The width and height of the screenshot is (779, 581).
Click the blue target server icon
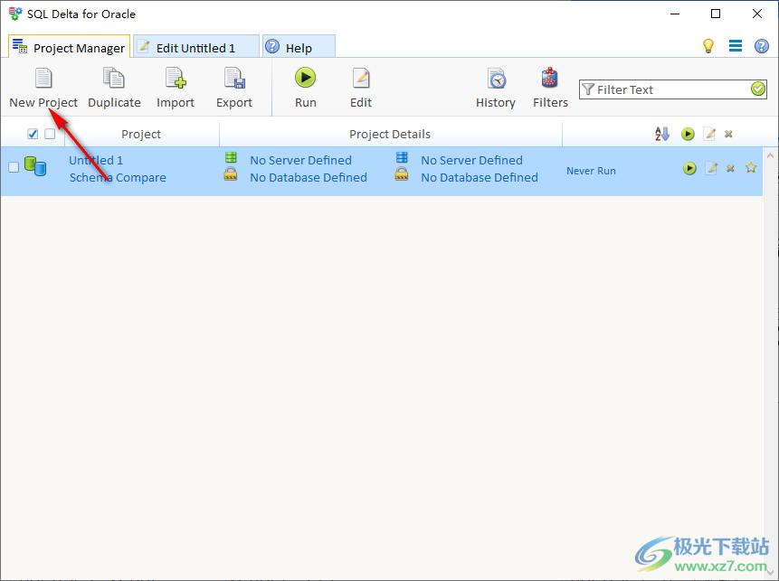(402, 158)
